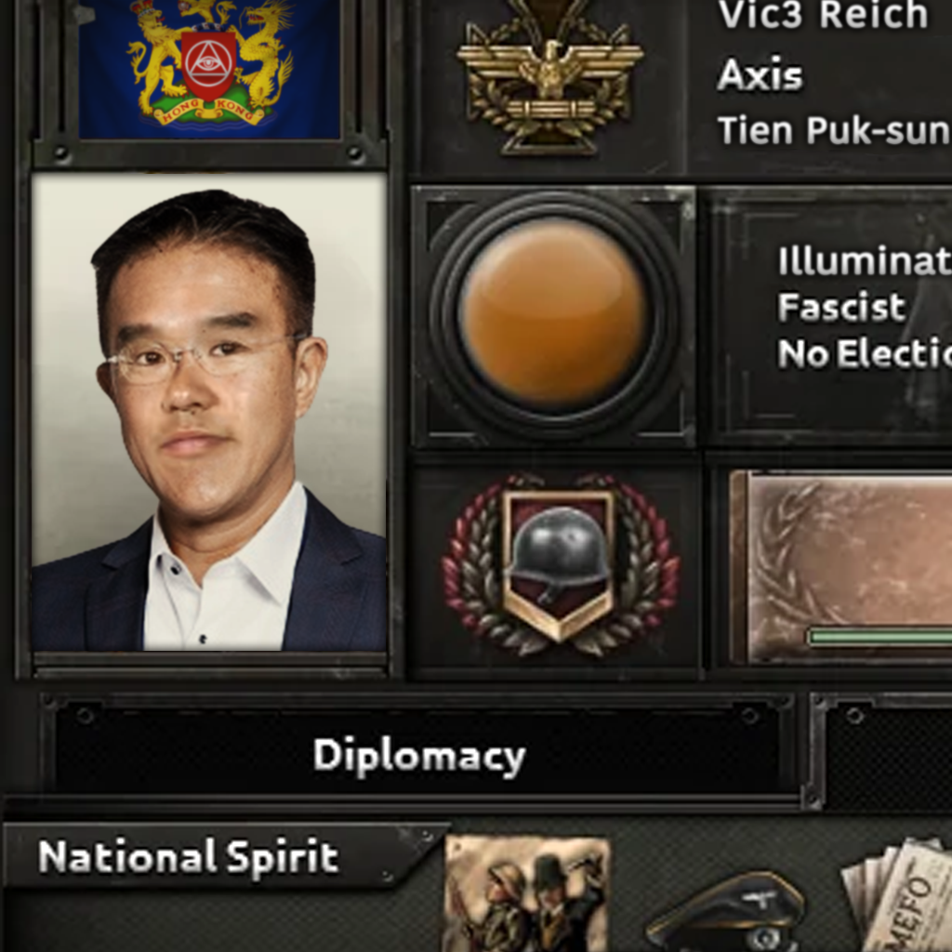Open the Diplomacy tab
This screenshot has height=952, width=952.
coord(418,757)
